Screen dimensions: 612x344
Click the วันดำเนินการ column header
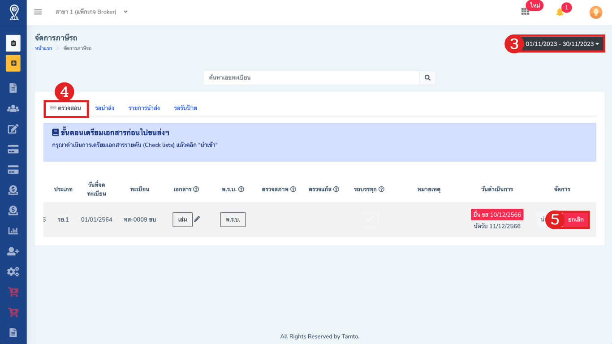[x=497, y=189]
